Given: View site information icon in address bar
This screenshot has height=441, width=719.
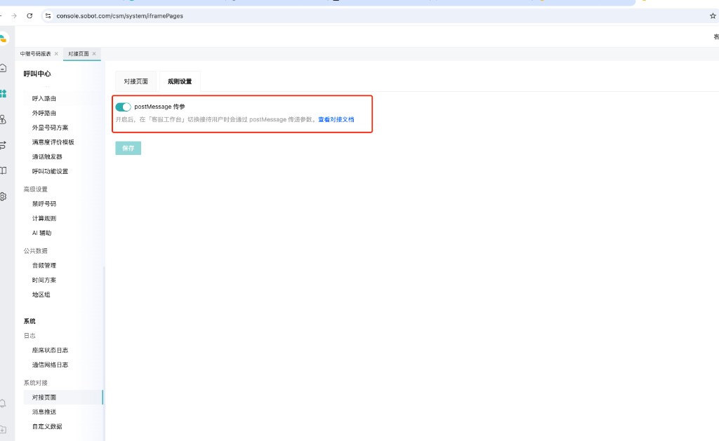Looking at the screenshot, I should [48, 15].
